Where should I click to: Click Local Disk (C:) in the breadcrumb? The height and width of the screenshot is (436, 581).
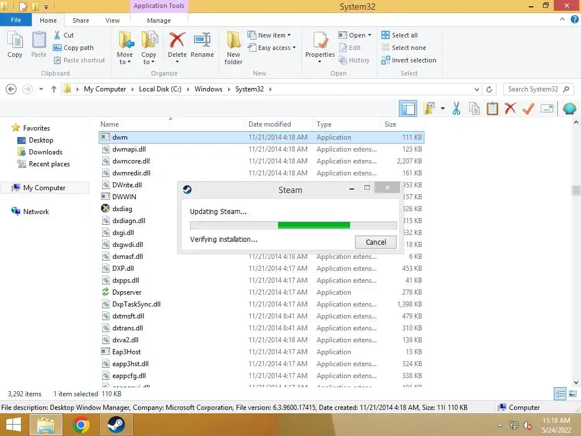coord(160,89)
